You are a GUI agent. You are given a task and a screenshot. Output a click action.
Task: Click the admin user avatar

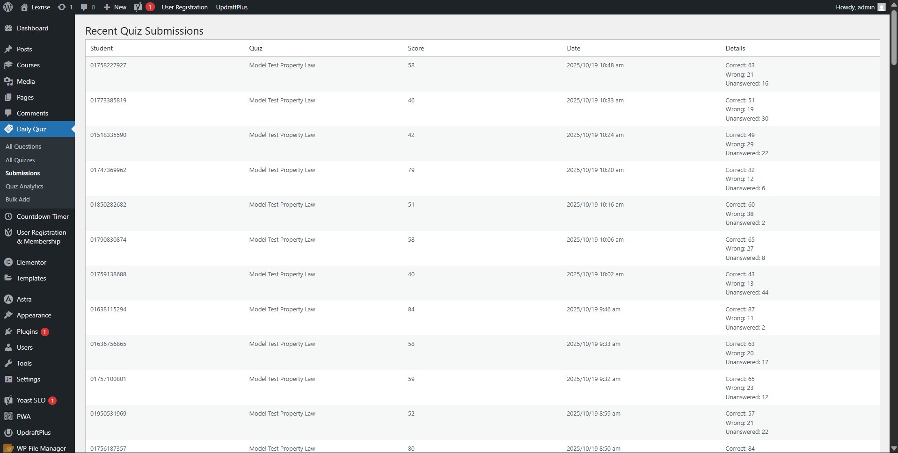pyautogui.click(x=882, y=7)
